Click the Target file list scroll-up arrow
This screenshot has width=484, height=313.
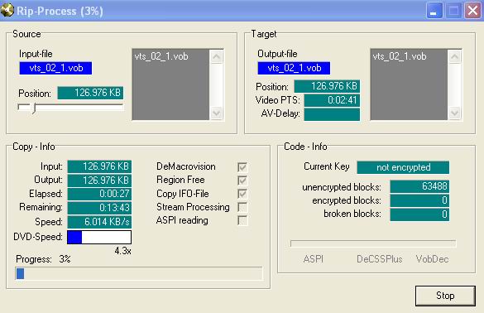click(x=455, y=57)
